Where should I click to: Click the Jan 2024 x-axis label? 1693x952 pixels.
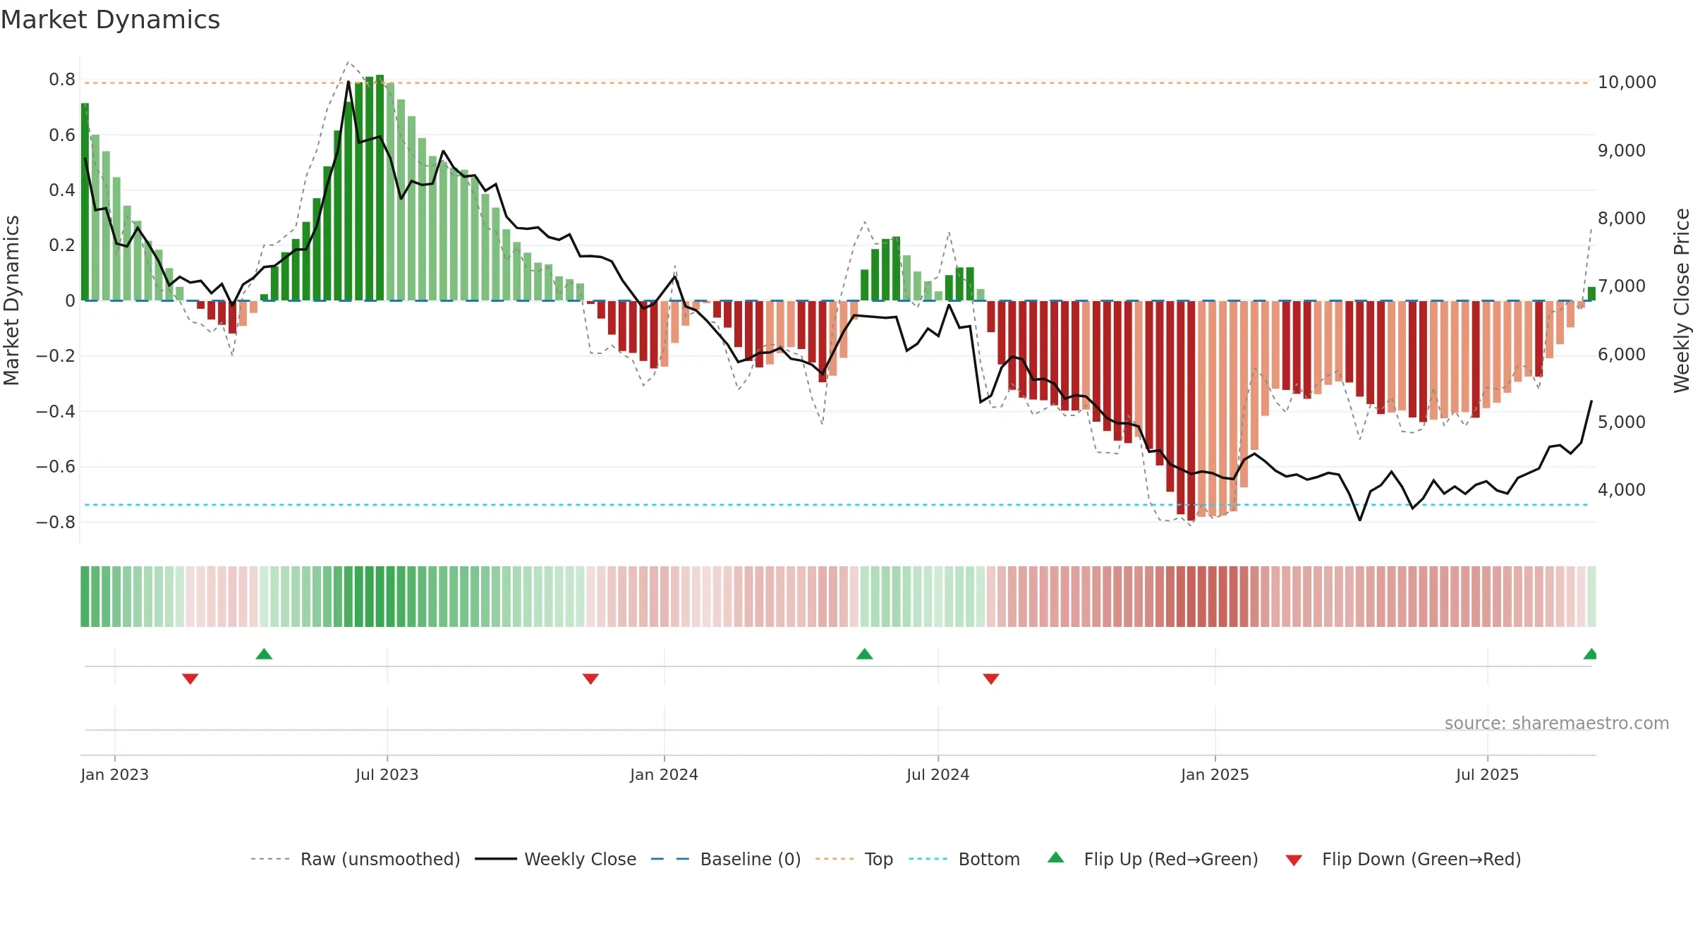[664, 774]
